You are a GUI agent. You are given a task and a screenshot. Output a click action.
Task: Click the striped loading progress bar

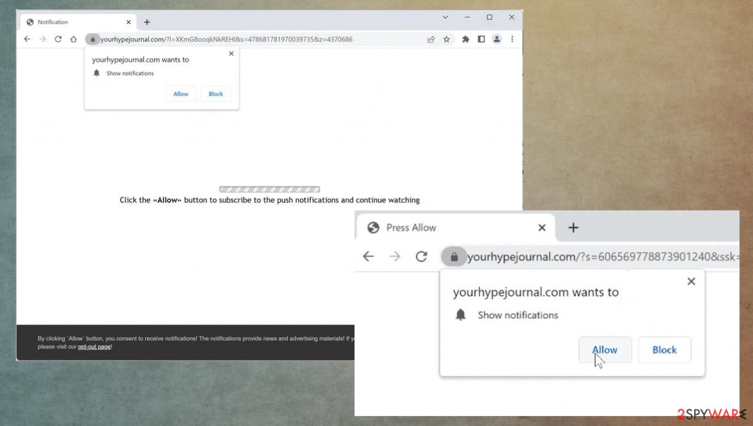click(x=269, y=189)
